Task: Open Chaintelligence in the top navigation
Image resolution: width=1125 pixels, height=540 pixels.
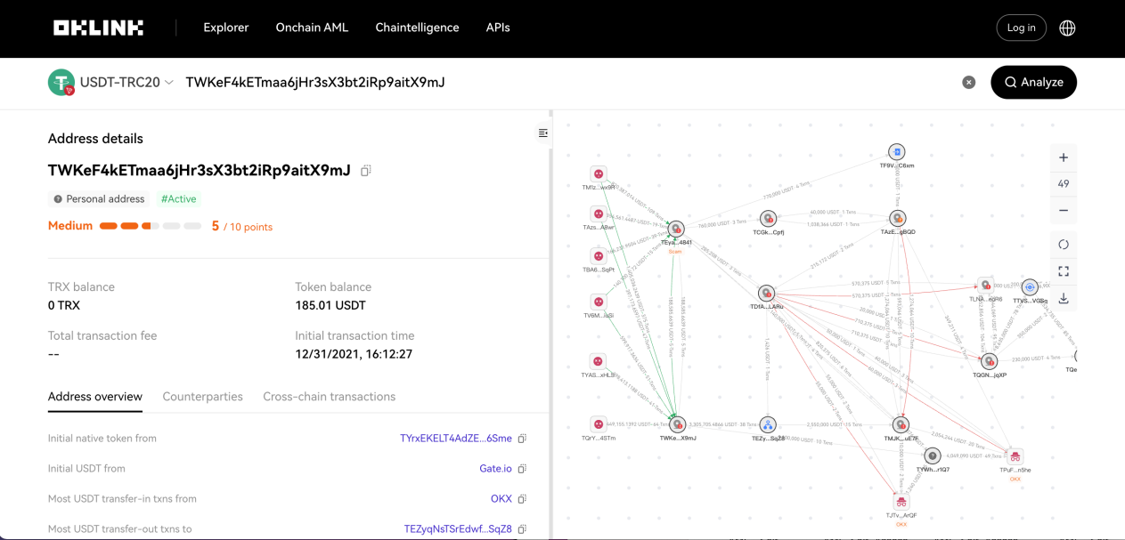Action: point(417,28)
